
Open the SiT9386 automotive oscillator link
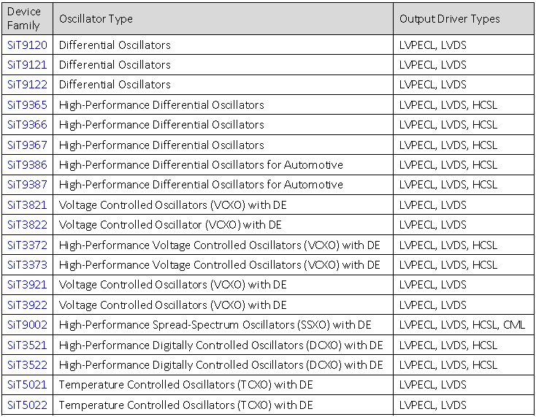coord(27,165)
